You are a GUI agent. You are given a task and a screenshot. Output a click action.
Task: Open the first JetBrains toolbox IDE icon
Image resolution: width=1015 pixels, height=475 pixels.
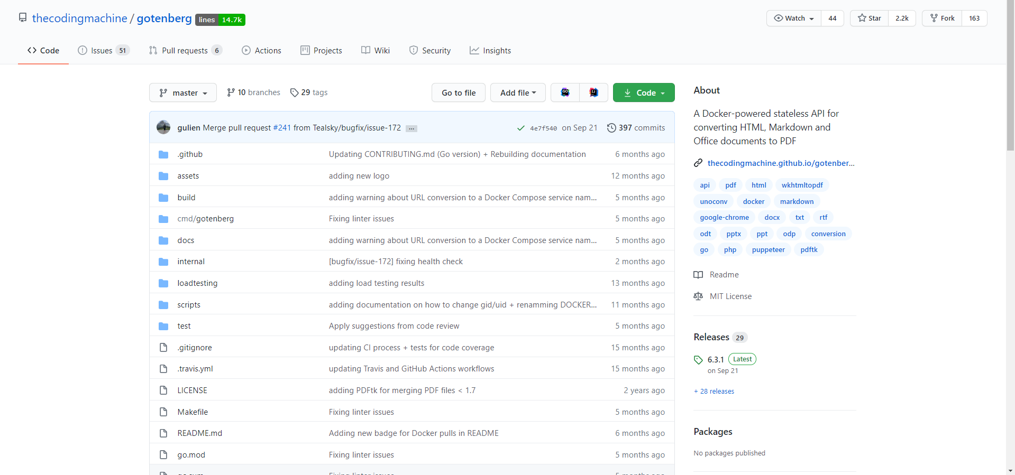tap(565, 92)
